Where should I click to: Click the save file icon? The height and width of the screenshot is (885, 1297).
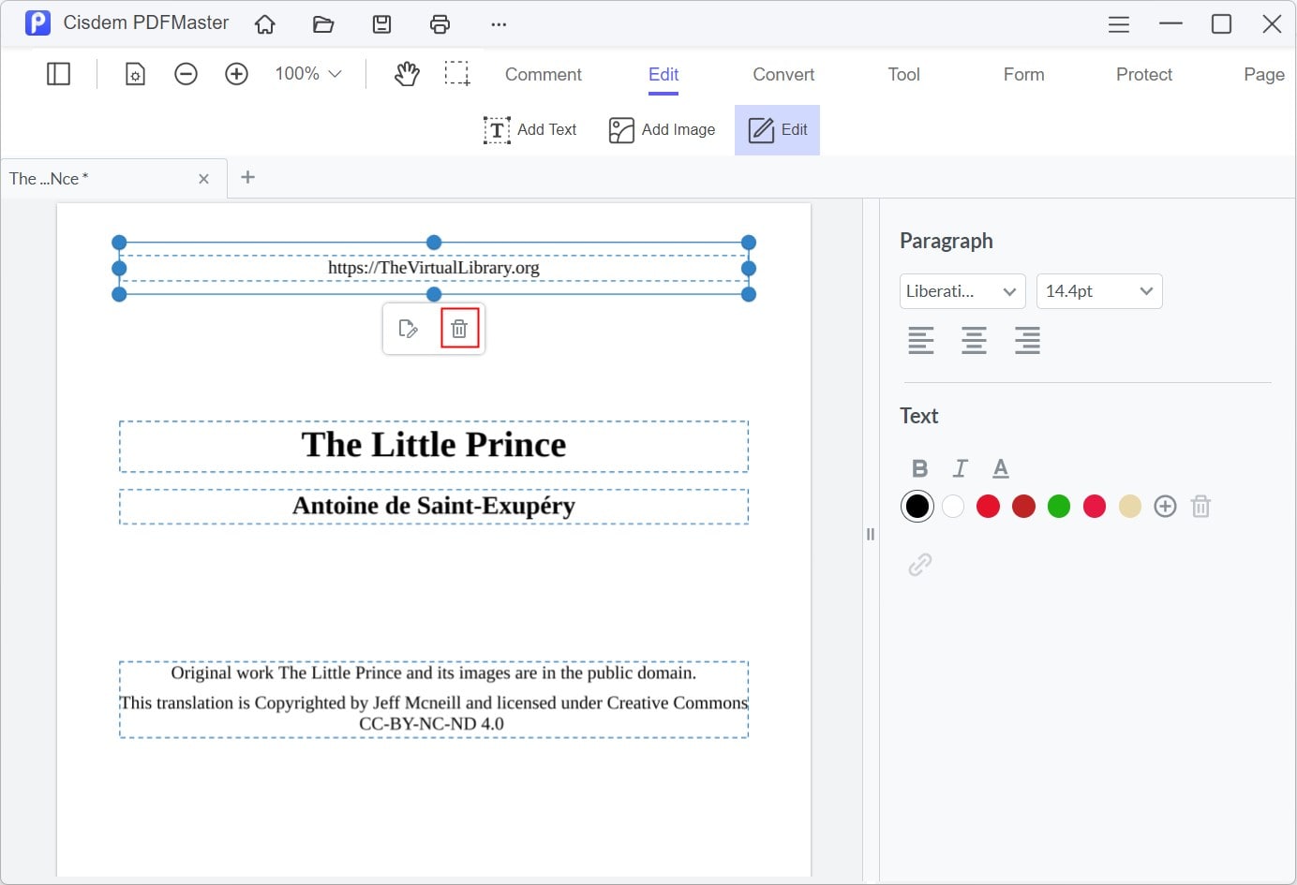(381, 24)
